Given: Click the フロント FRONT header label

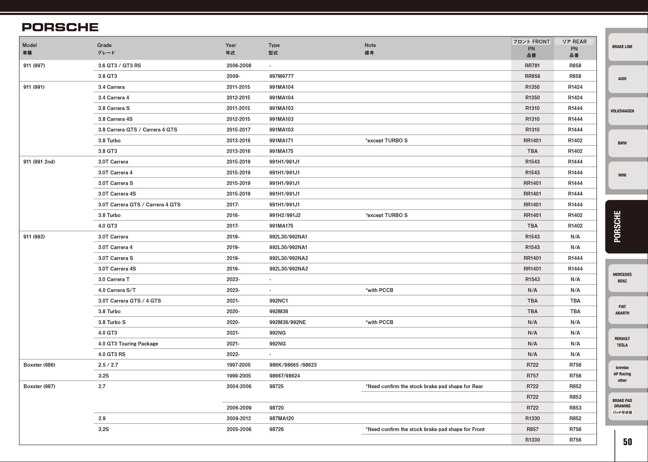Looking at the screenshot, I should [531, 42].
